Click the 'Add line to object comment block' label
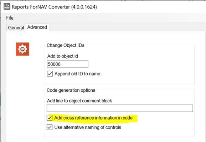The image size is (206, 142). point(79,101)
